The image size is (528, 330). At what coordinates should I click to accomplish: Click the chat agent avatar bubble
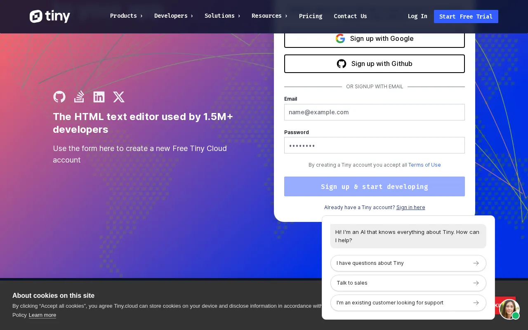pos(509,309)
